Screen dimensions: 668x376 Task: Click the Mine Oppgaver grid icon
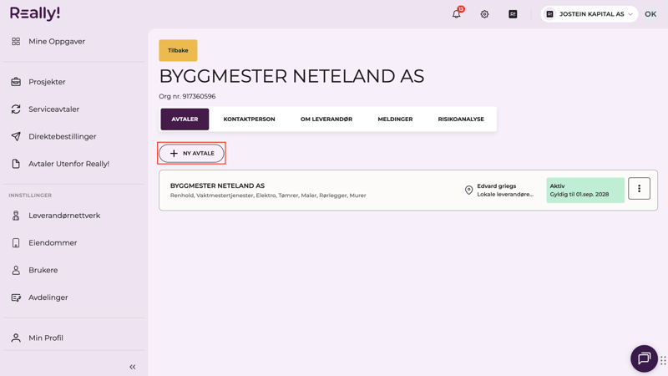[16, 41]
